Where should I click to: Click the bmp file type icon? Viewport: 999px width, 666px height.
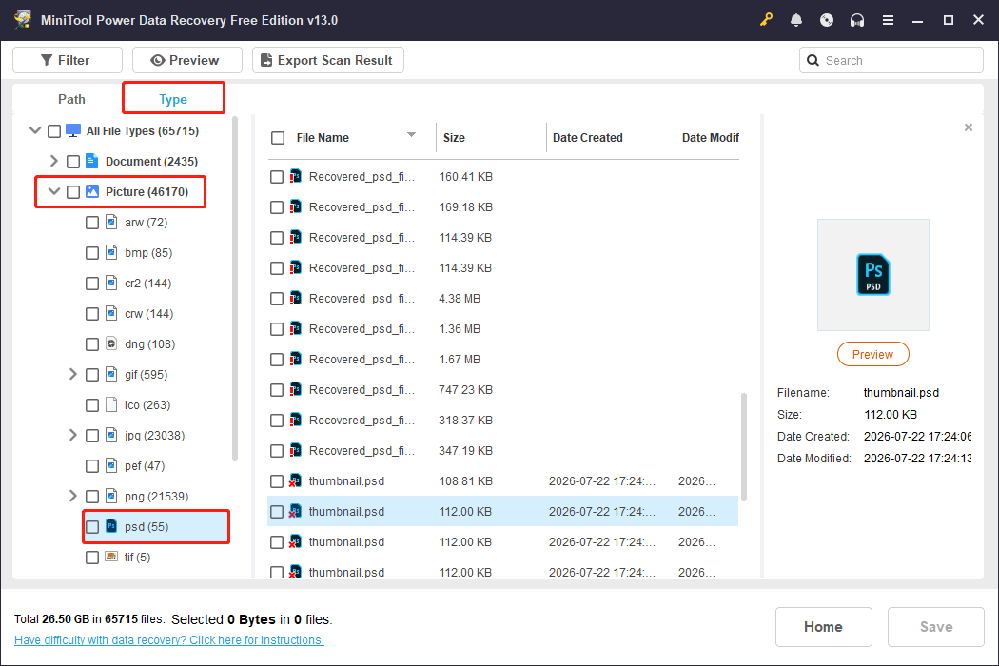(x=111, y=252)
